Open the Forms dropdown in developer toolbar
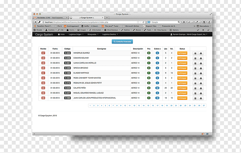The width and height of the screenshot is (241, 153). (71, 30)
